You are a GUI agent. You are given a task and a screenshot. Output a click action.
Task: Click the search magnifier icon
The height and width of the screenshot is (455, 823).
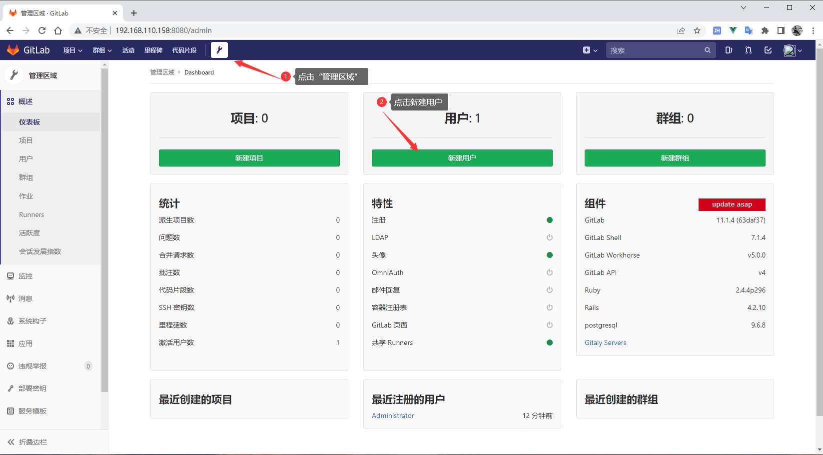[708, 50]
